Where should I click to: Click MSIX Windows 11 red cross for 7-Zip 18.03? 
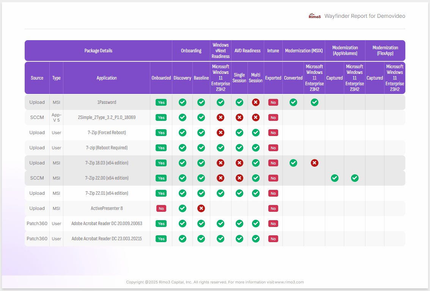315,163
